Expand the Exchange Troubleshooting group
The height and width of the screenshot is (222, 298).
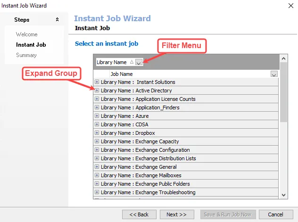pos(97,192)
